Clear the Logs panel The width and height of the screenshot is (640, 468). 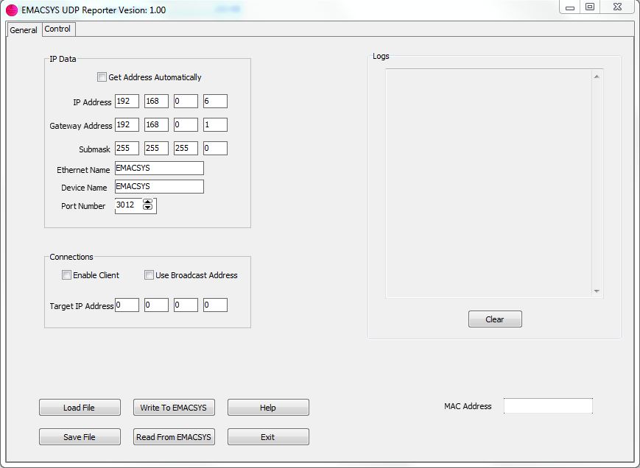click(x=495, y=319)
